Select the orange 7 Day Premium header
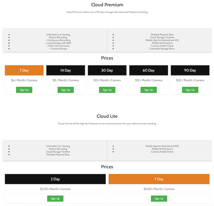Viewport: 214px width, 206px height. pyautogui.click(x=24, y=71)
